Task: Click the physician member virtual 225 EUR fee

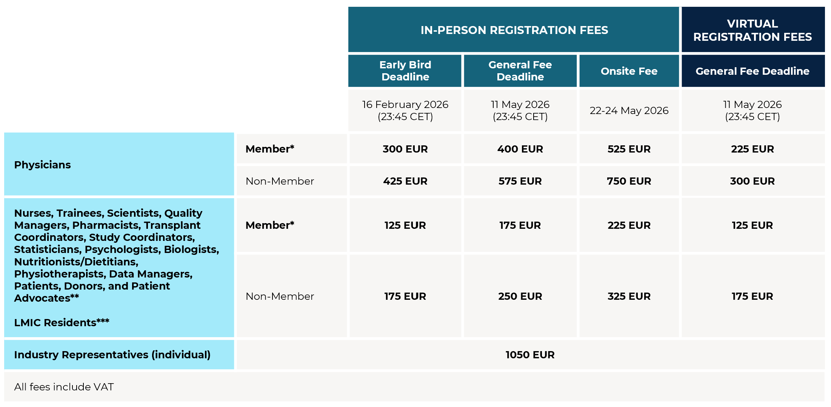Action: [x=752, y=149]
